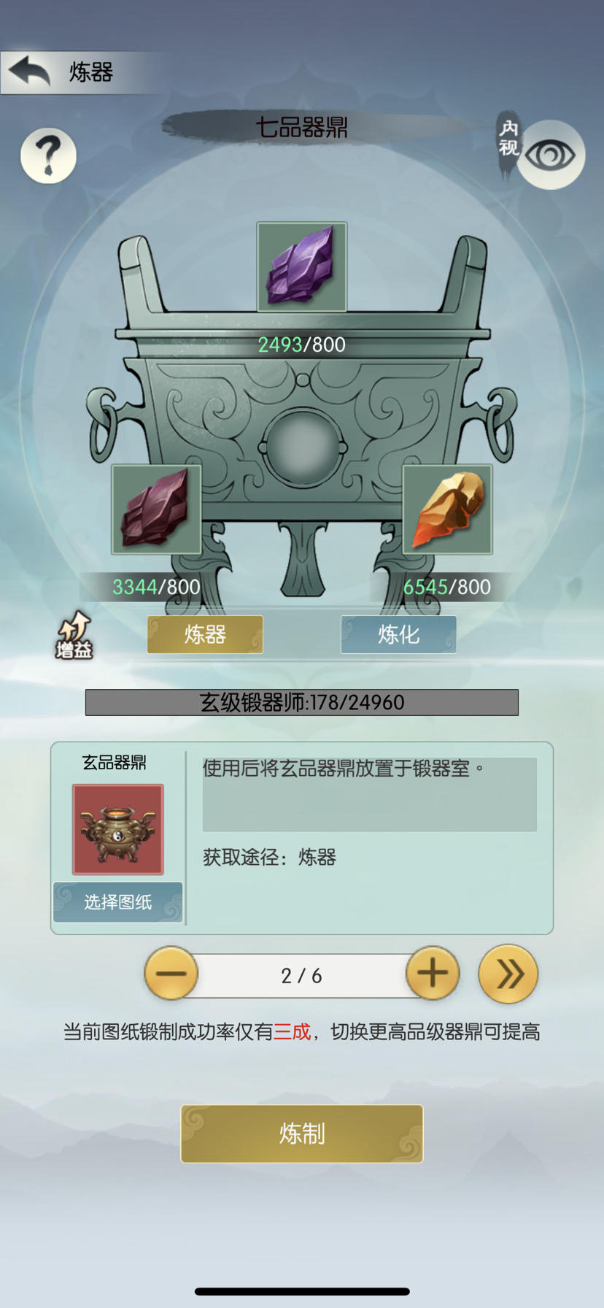Select the dark red ore material slot

tap(156, 509)
